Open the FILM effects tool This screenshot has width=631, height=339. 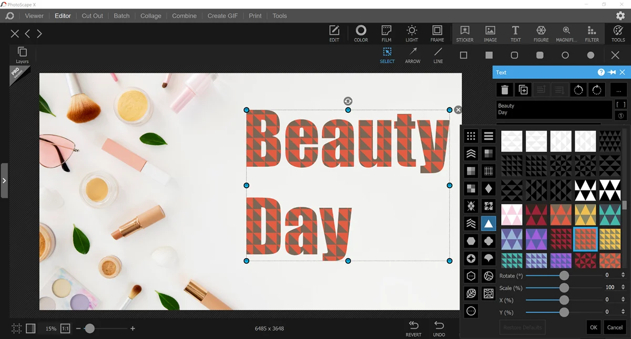[x=386, y=33]
